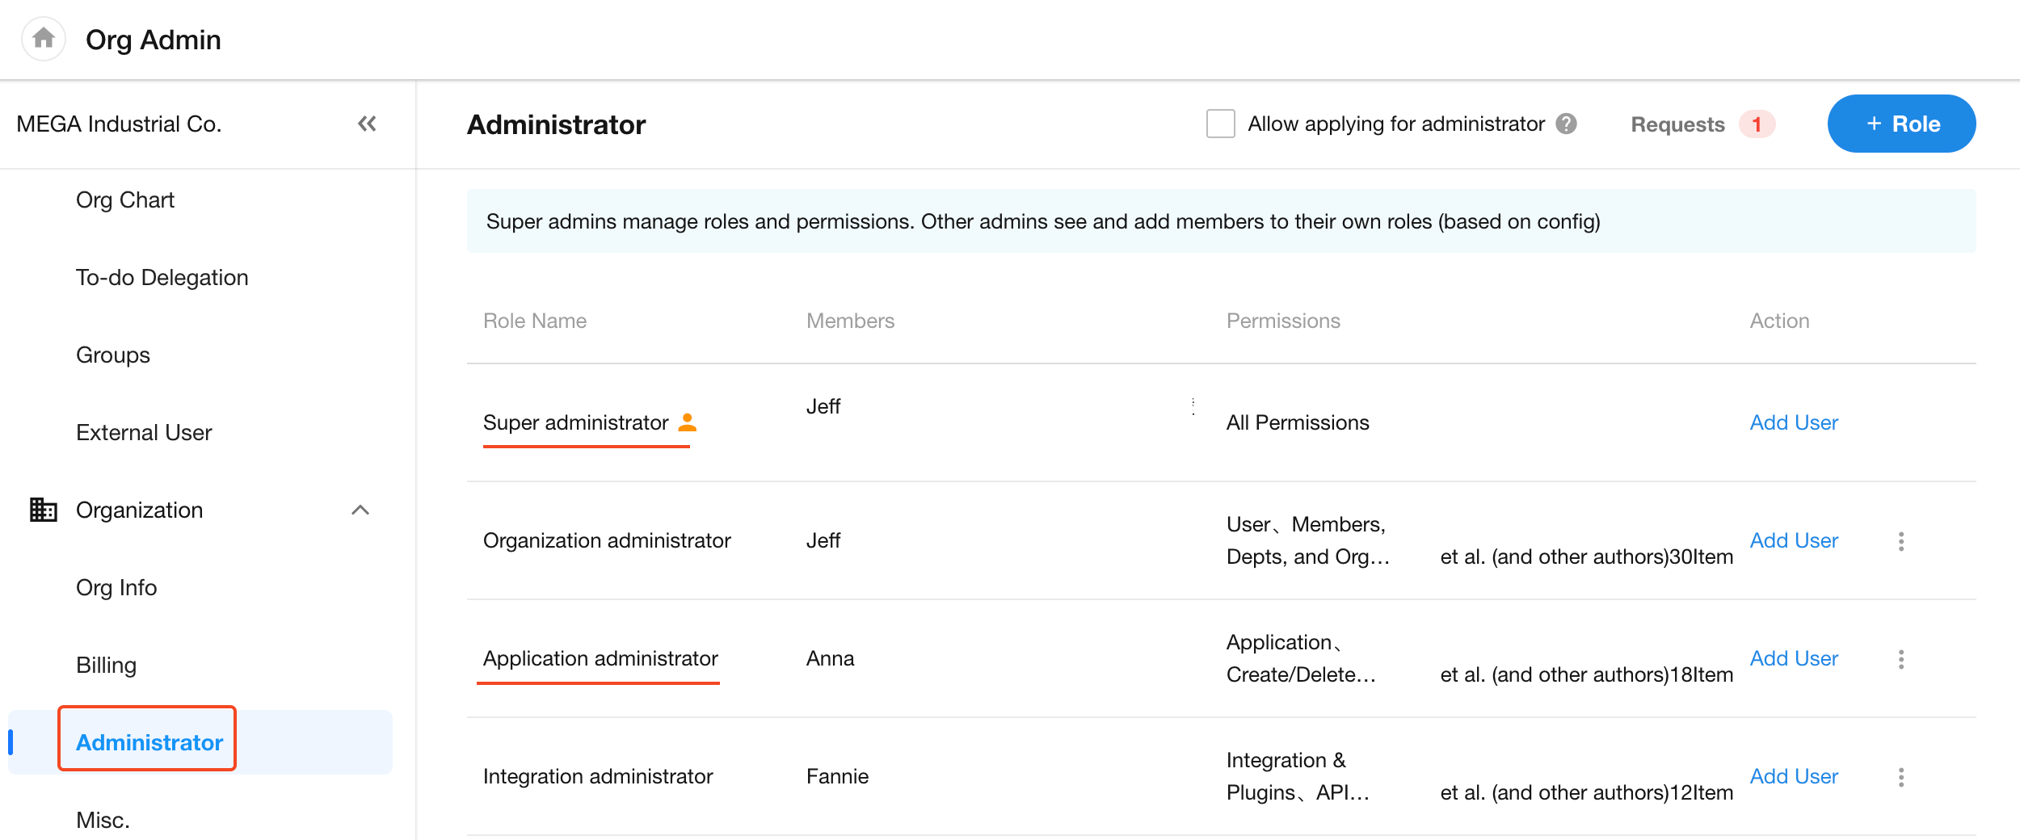Click Add User for Integration administrator
Viewport: 2020px width, 840px height.
click(1794, 776)
